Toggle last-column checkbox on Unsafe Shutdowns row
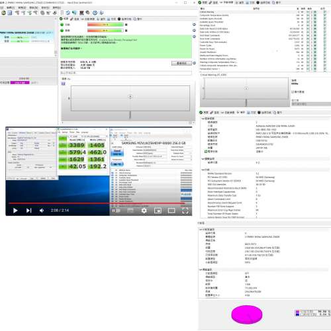This screenshot has height=331, width=331. point(325,52)
